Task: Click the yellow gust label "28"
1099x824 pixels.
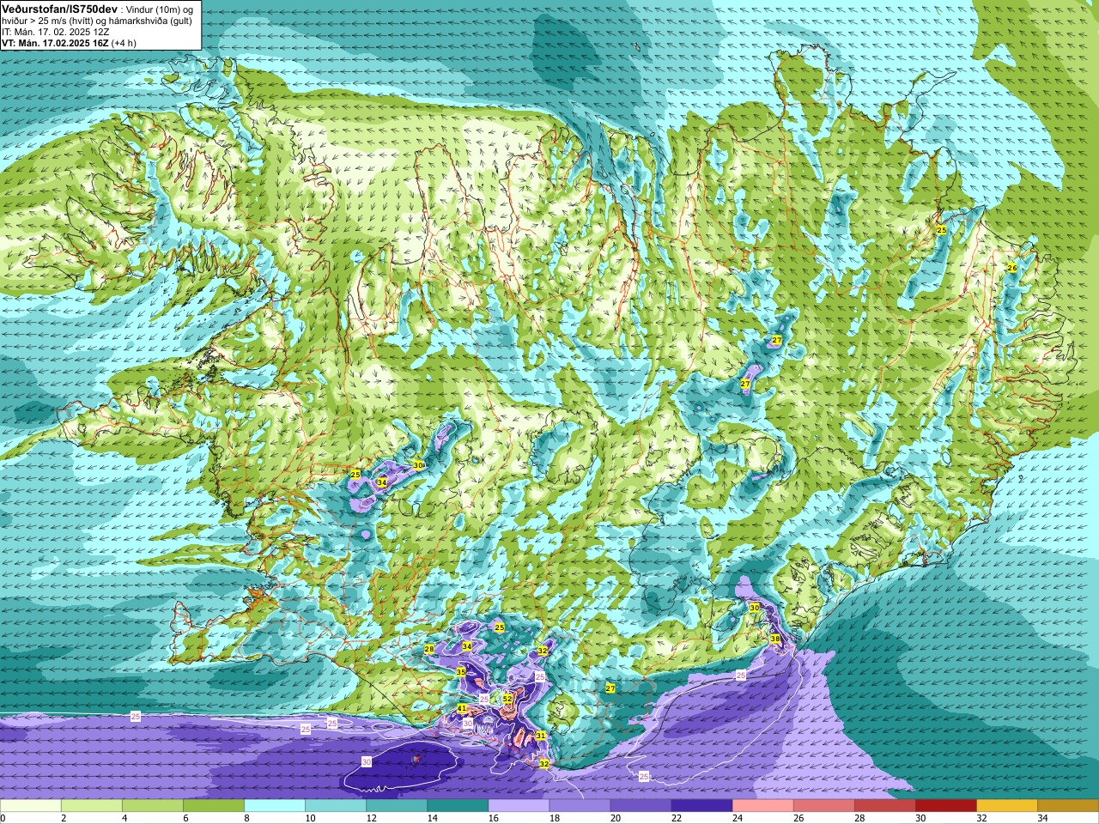Action: click(x=429, y=649)
